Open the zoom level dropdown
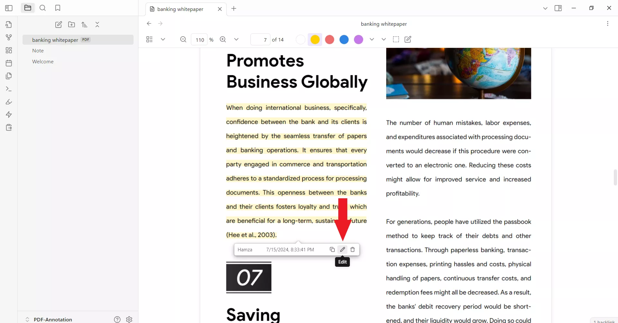 click(237, 39)
